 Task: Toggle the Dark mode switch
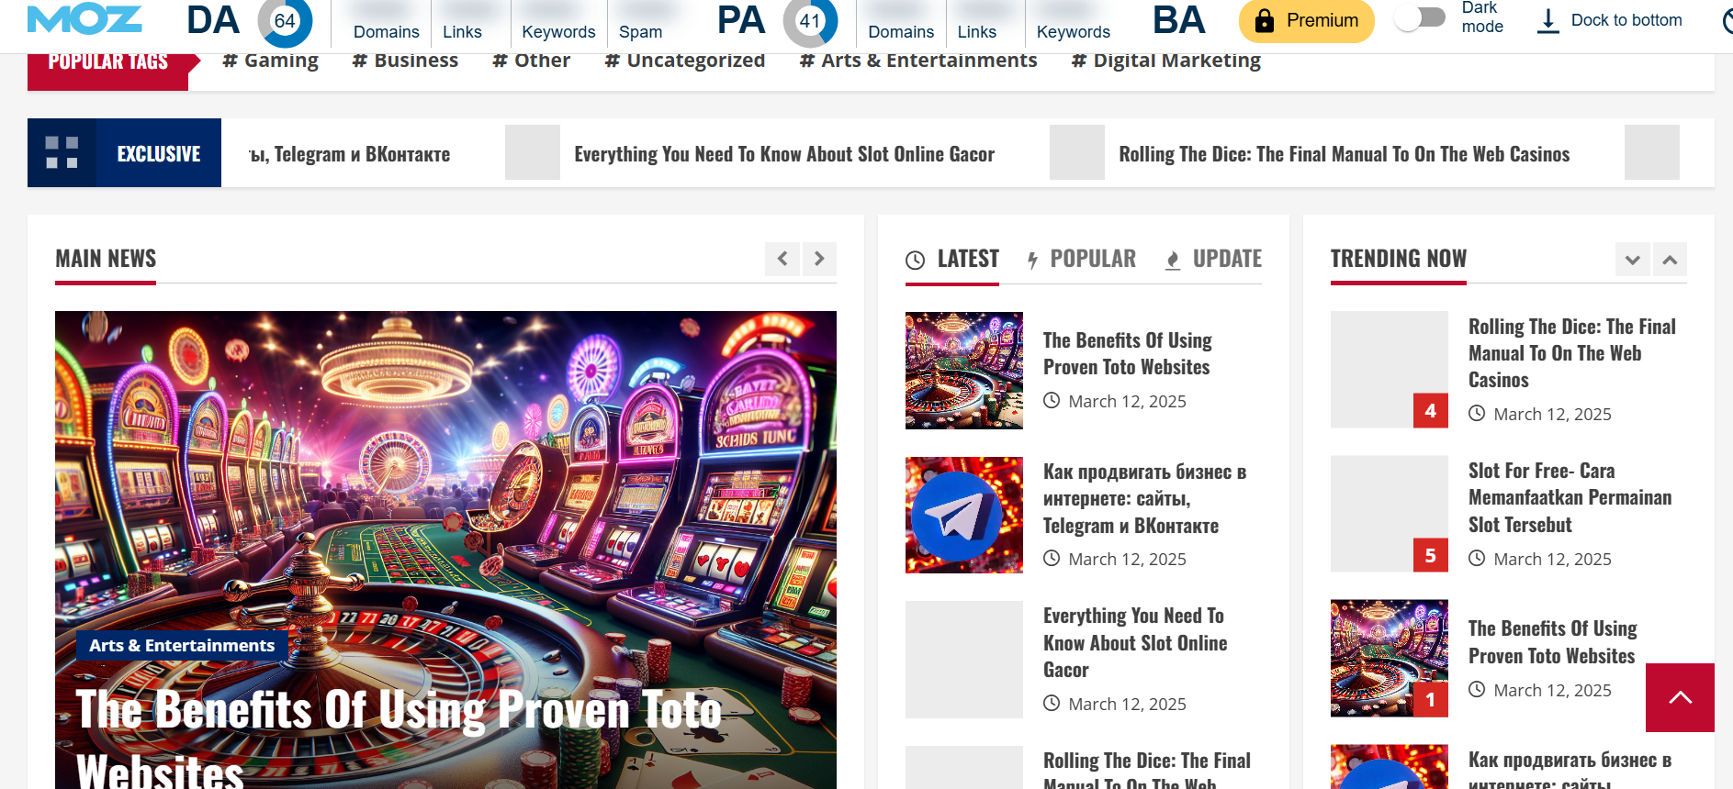[x=1420, y=18]
